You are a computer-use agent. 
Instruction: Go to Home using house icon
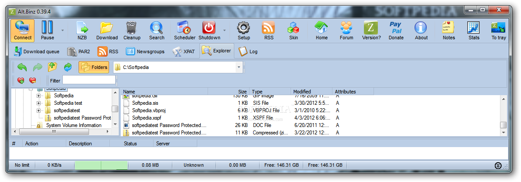point(321,30)
